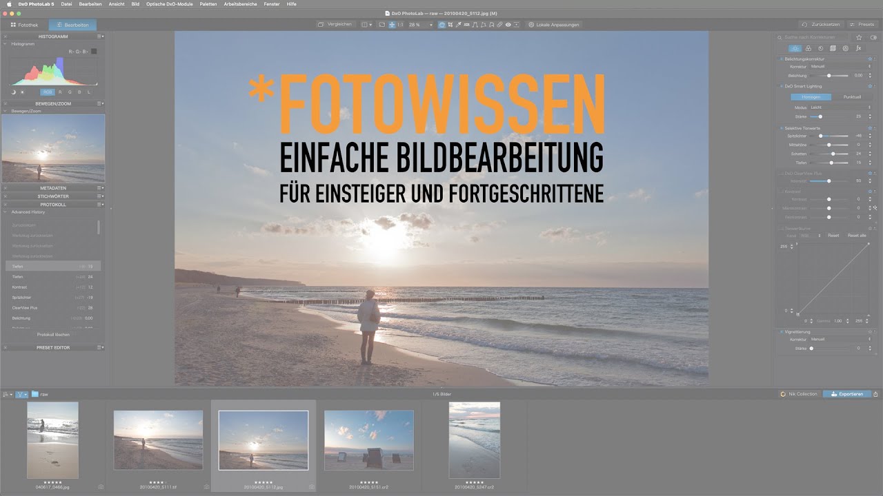Click the Schatten slider handle
Screen dimensions: 883x496
(x=833, y=154)
